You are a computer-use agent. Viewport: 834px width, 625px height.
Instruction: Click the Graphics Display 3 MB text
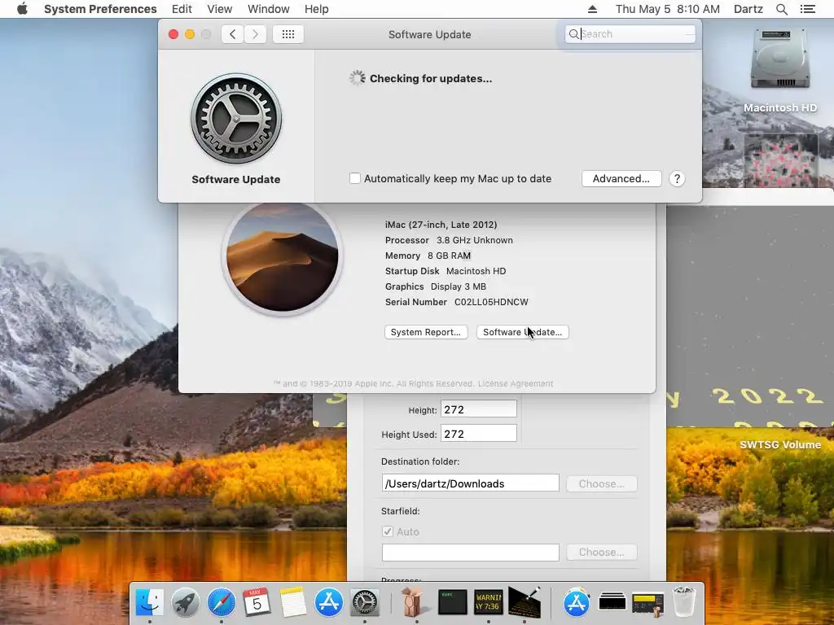436,286
